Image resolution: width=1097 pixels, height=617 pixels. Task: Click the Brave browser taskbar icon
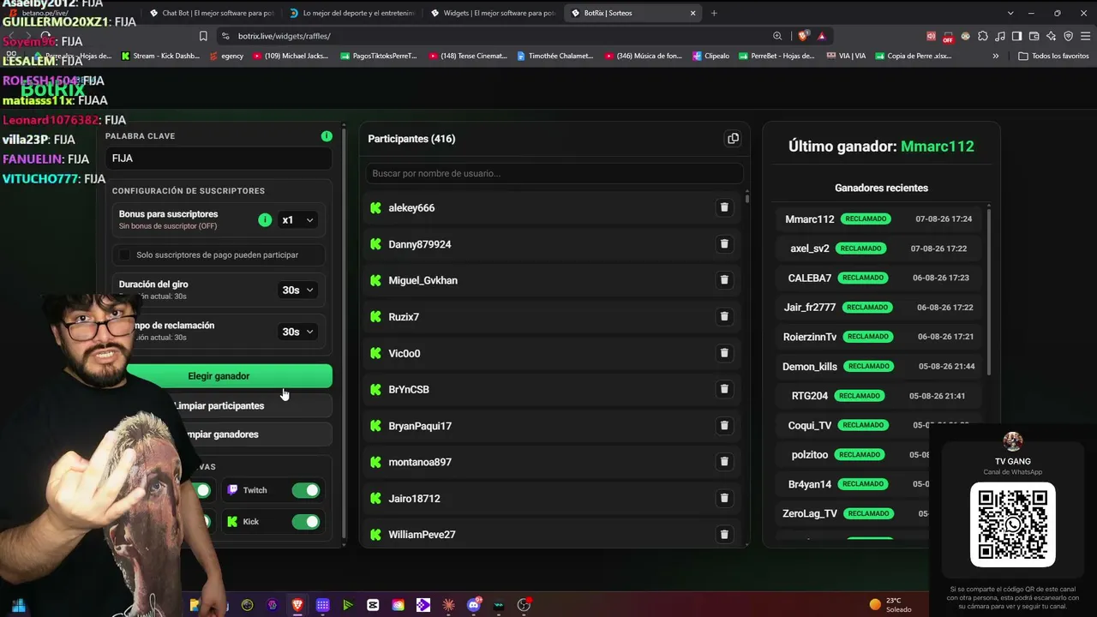tap(297, 605)
